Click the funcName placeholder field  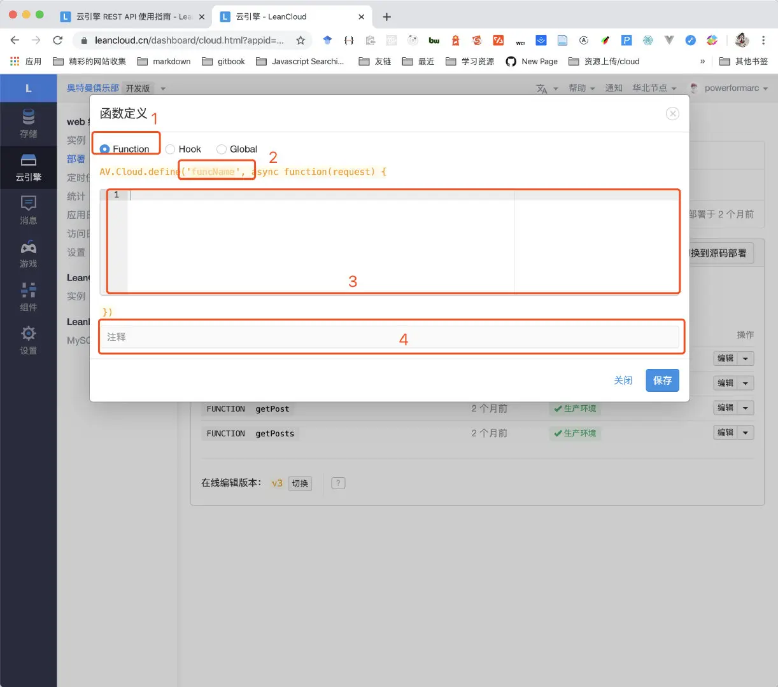(213, 172)
